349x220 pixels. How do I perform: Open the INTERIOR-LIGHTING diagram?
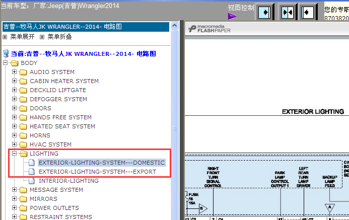pos(68,181)
